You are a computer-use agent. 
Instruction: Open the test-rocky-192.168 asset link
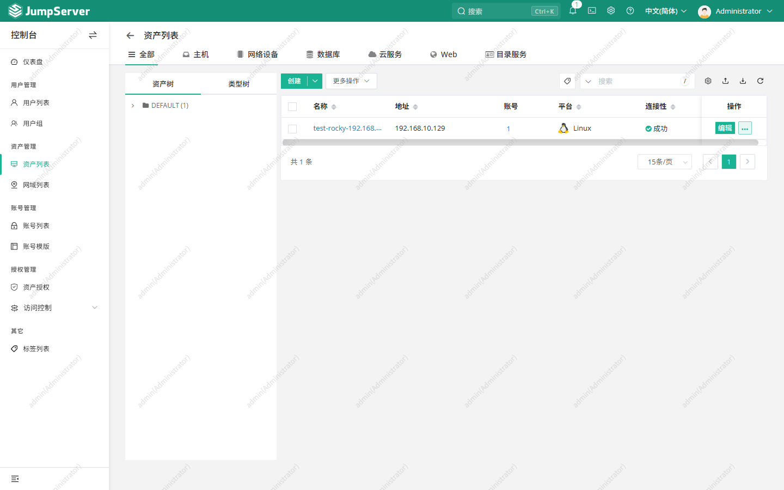(347, 128)
